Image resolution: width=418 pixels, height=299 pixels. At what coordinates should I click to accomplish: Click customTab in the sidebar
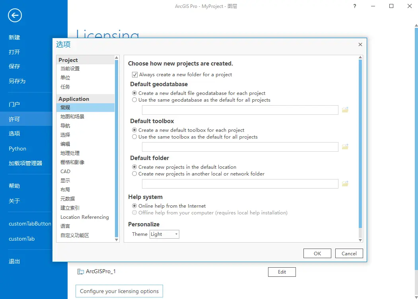coord(21,239)
